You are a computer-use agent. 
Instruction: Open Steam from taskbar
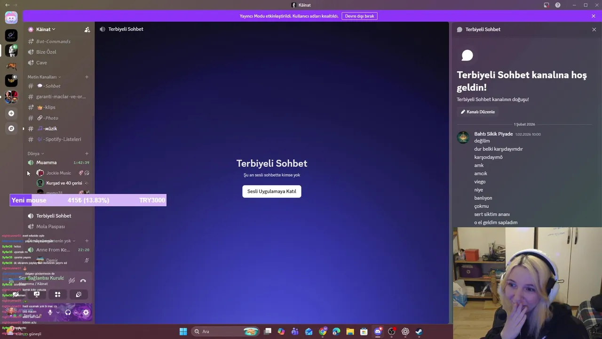pos(419,331)
